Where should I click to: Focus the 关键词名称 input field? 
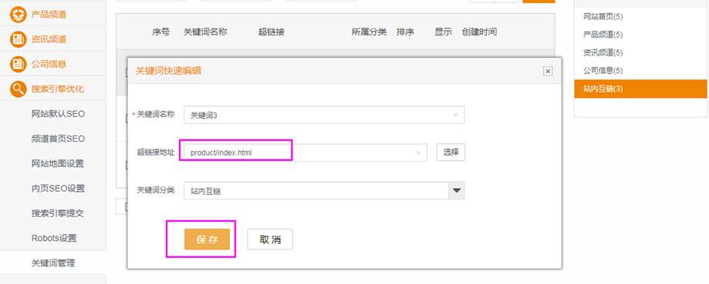(324, 115)
